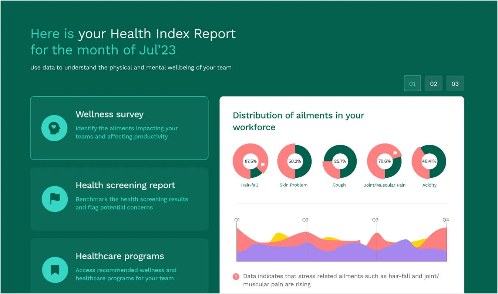498x294 pixels.
Task: Select the Hair-fall 87.5% donut chart
Action: pos(250,161)
